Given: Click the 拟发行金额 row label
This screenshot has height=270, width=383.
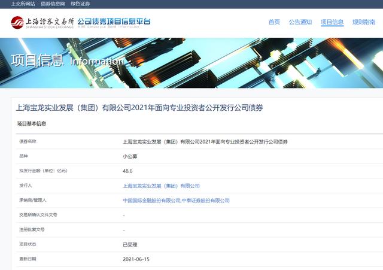Looking at the screenshot, I should point(43,171).
